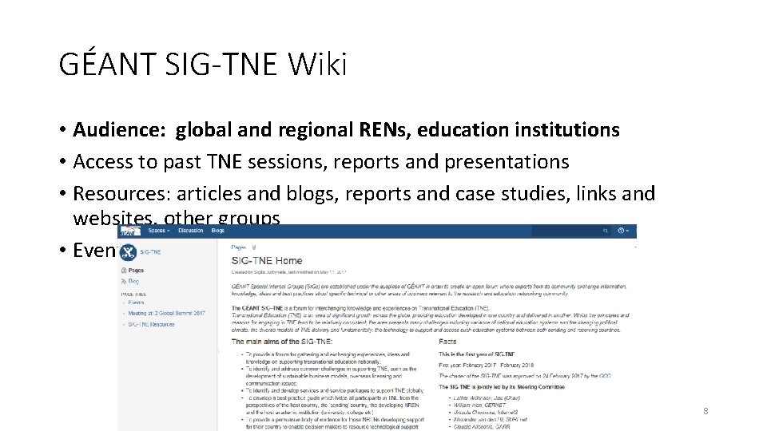Click the GCC link in charter line
Screen dimensions: 767x431
coord(605,376)
